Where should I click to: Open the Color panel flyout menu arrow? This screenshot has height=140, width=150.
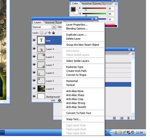tap(116, 4)
